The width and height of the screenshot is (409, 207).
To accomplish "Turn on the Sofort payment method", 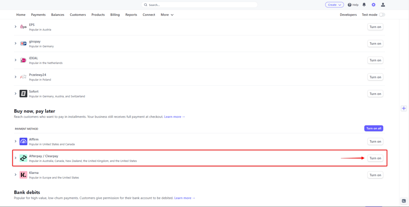I will pyautogui.click(x=375, y=94).
